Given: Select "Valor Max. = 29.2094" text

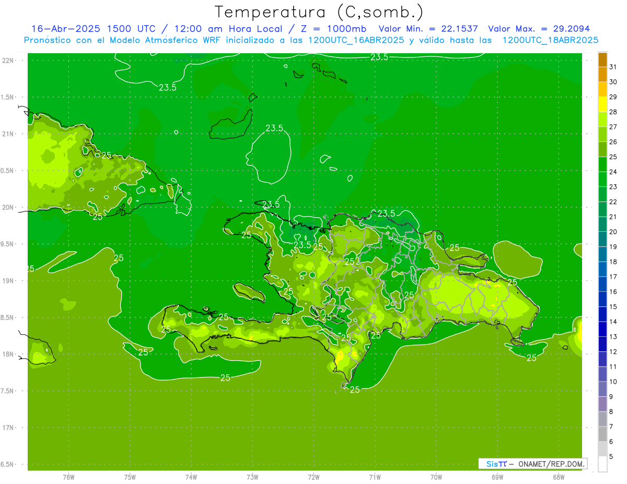Looking at the screenshot, I should tap(539, 29).
